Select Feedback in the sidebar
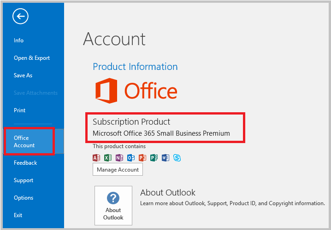The height and width of the screenshot is (230, 331). (x=25, y=163)
